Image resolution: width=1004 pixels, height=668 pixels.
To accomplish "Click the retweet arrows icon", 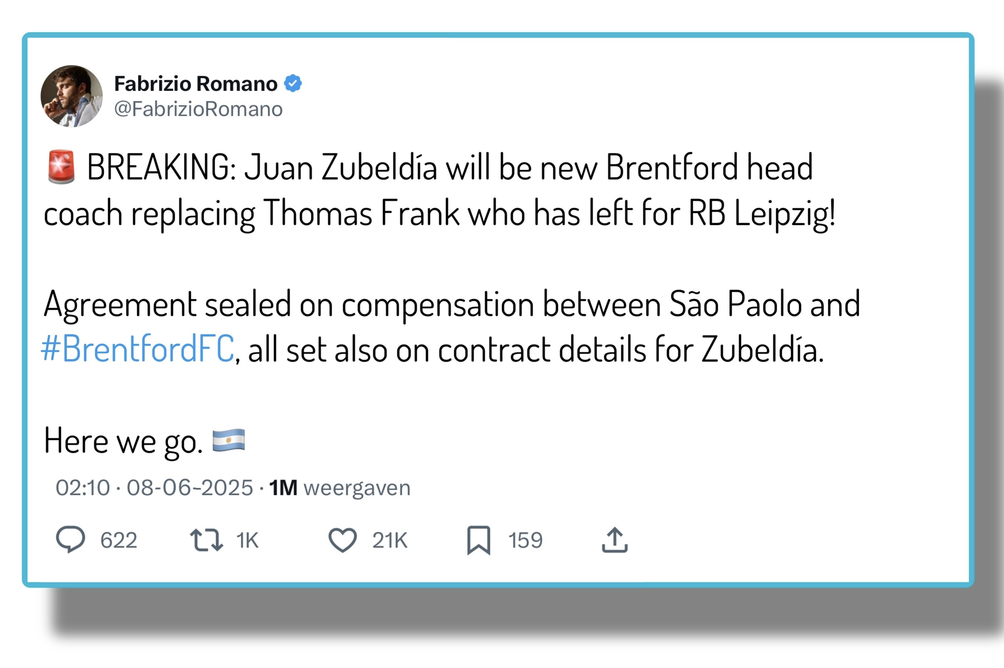I will (x=206, y=540).
